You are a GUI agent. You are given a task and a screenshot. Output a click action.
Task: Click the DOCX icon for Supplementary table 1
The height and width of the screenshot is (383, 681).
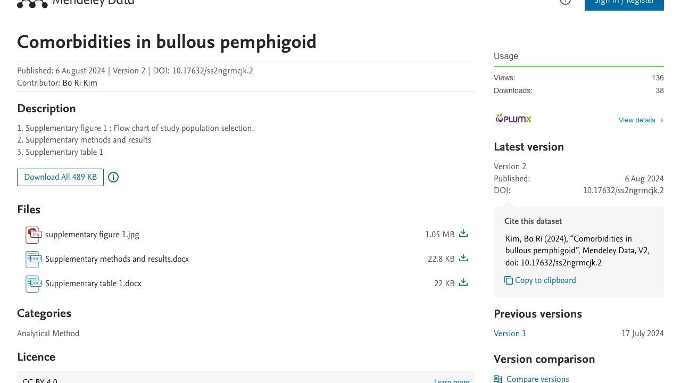click(x=34, y=284)
